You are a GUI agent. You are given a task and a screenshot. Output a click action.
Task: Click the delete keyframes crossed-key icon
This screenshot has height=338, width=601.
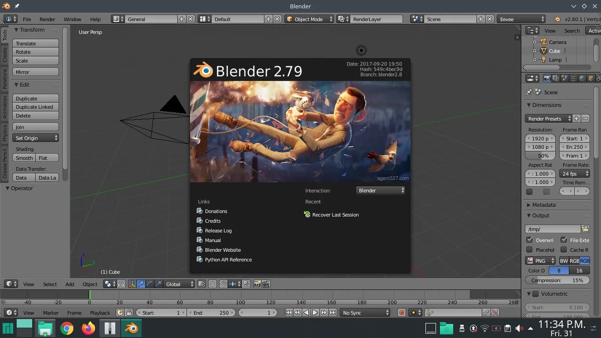coord(495,312)
